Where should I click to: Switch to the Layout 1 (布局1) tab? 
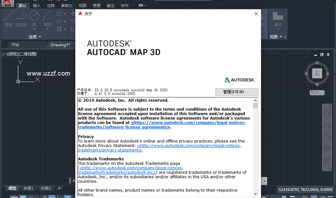tap(28, 188)
